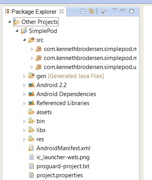Collapse the SimplePod project node

[17, 31]
